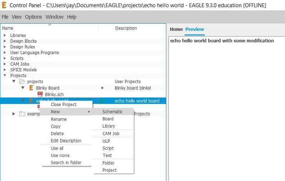This screenshot has height=181, width=285.
Task: Create new Folder from submenu
Action: point(113,163)
